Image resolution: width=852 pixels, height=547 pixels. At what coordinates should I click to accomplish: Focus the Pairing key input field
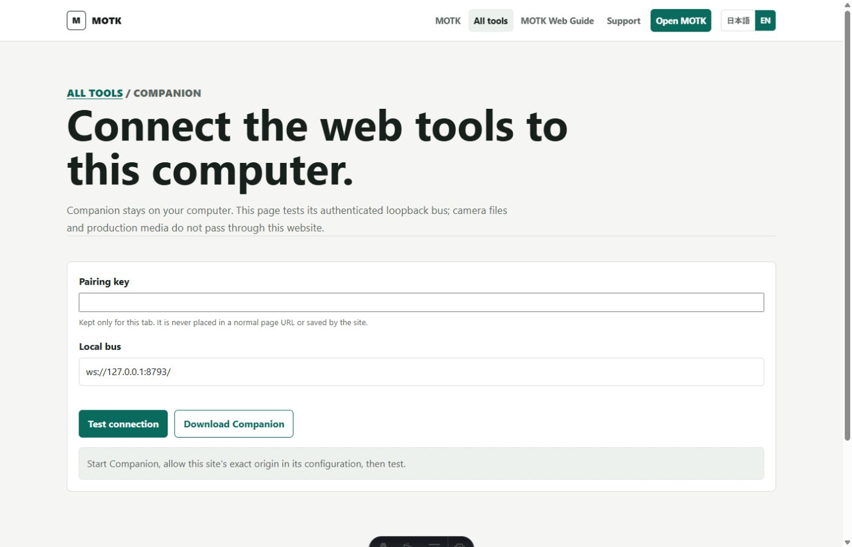tap(421, 302)
